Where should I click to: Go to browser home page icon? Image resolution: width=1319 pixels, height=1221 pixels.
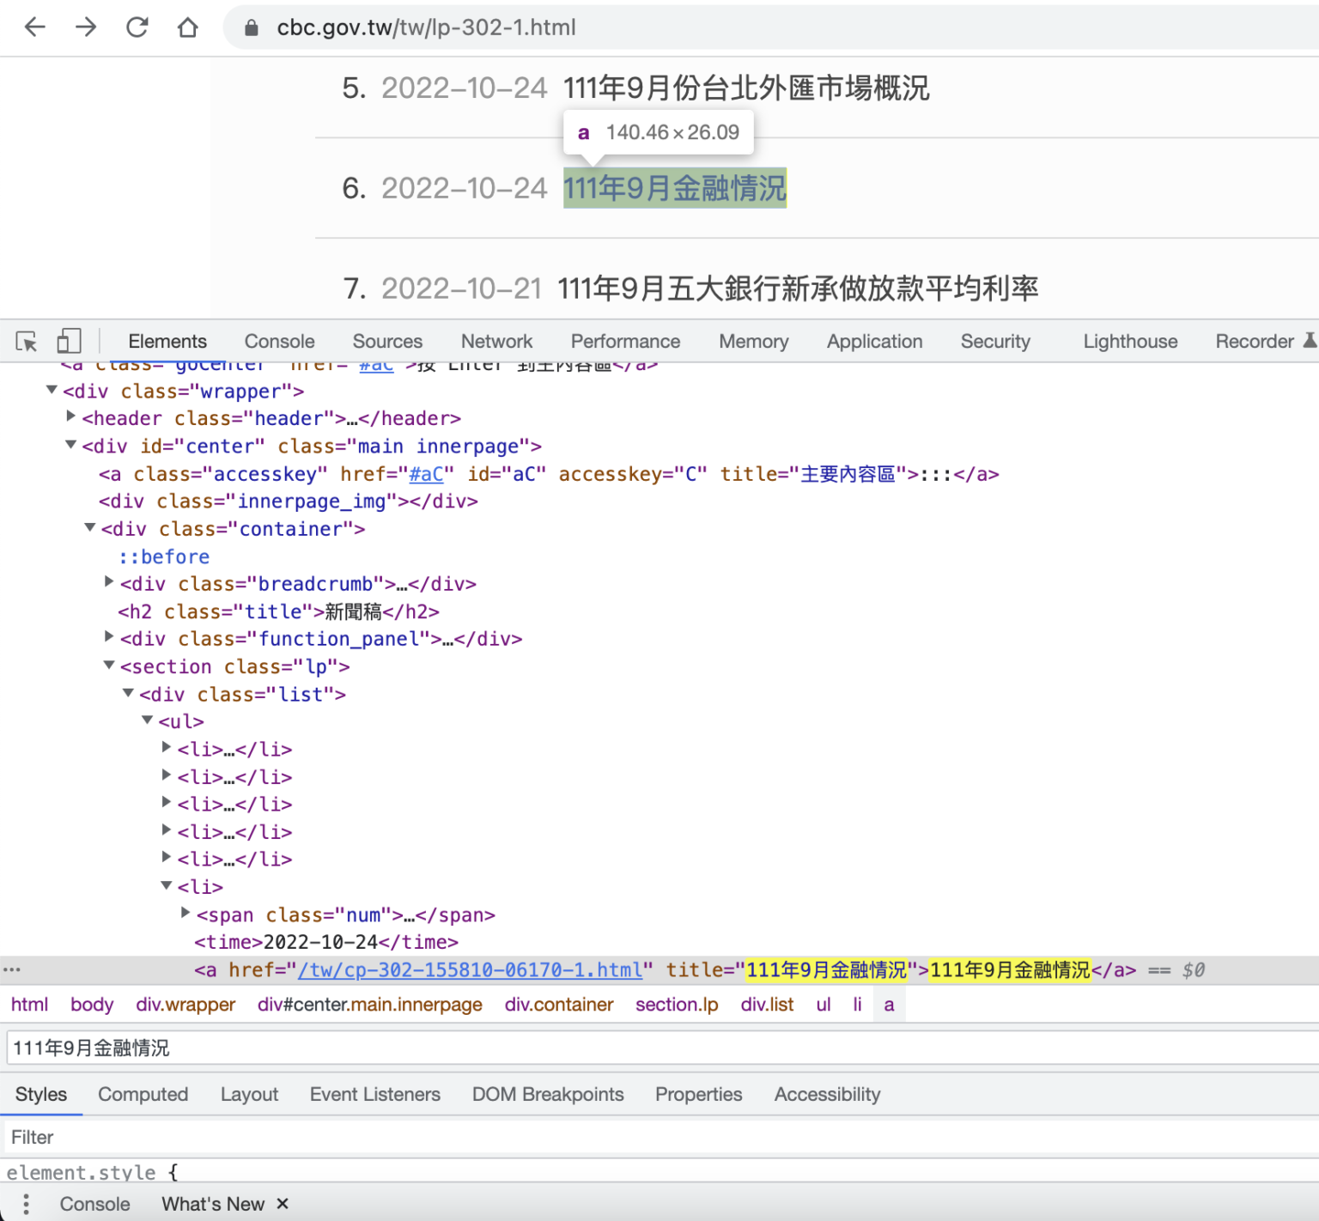tap(187, 27)
